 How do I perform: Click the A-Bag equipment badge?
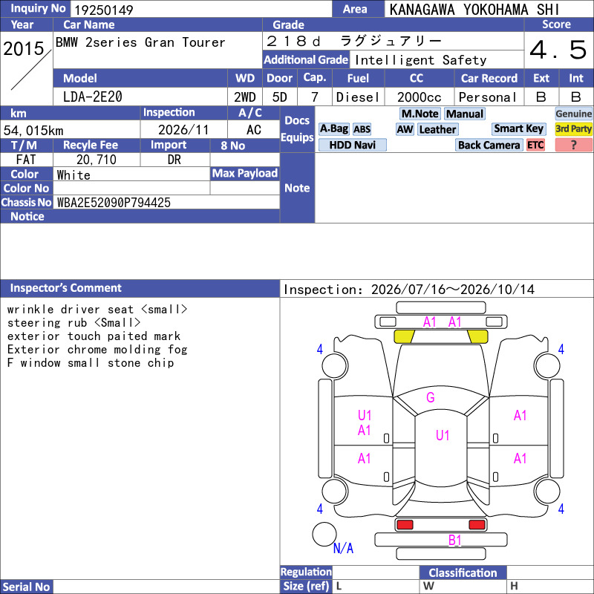click(x=334, y=129)
